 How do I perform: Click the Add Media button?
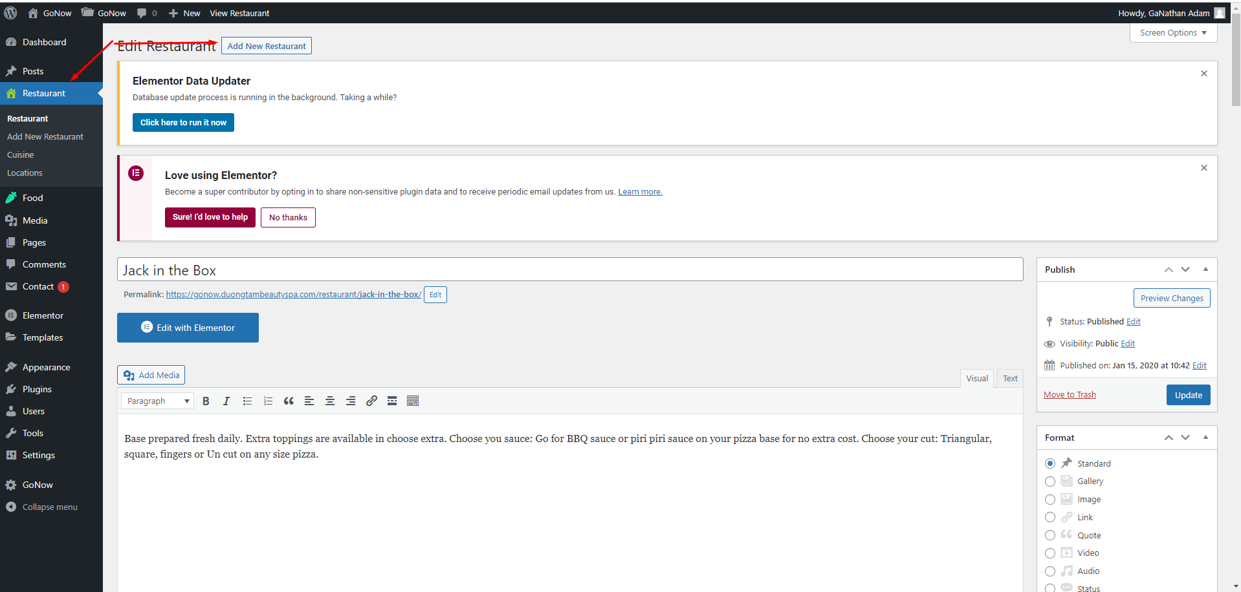pos(151,375)
